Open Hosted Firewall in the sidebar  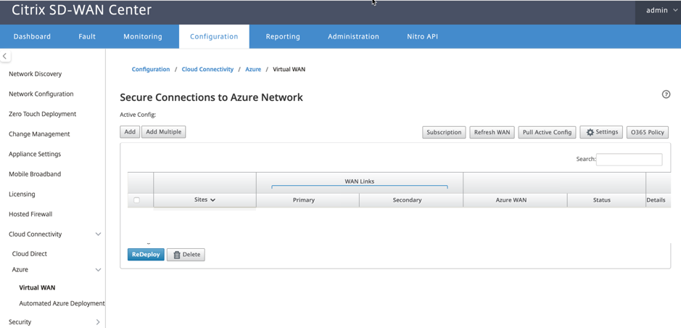pos(30,214)
